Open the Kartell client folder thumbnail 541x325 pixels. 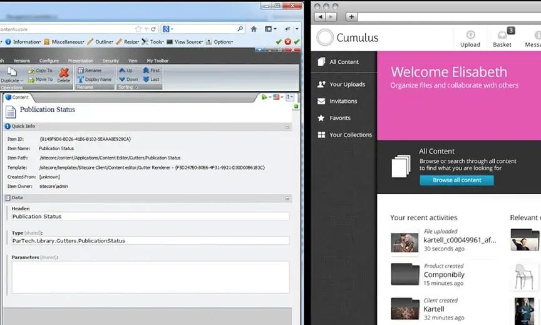404,309
